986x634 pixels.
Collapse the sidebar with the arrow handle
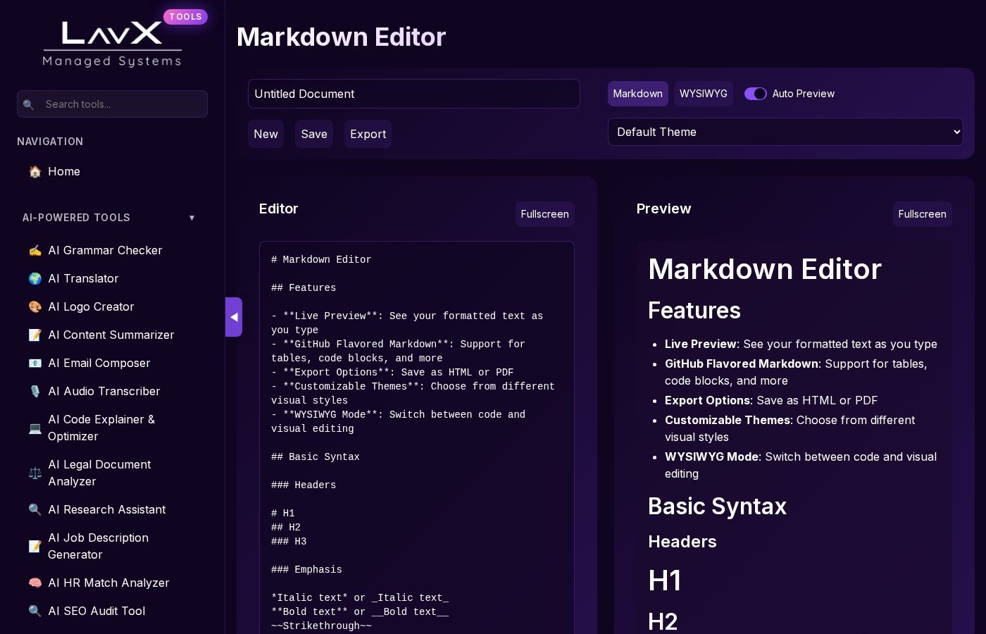[234, 317]
